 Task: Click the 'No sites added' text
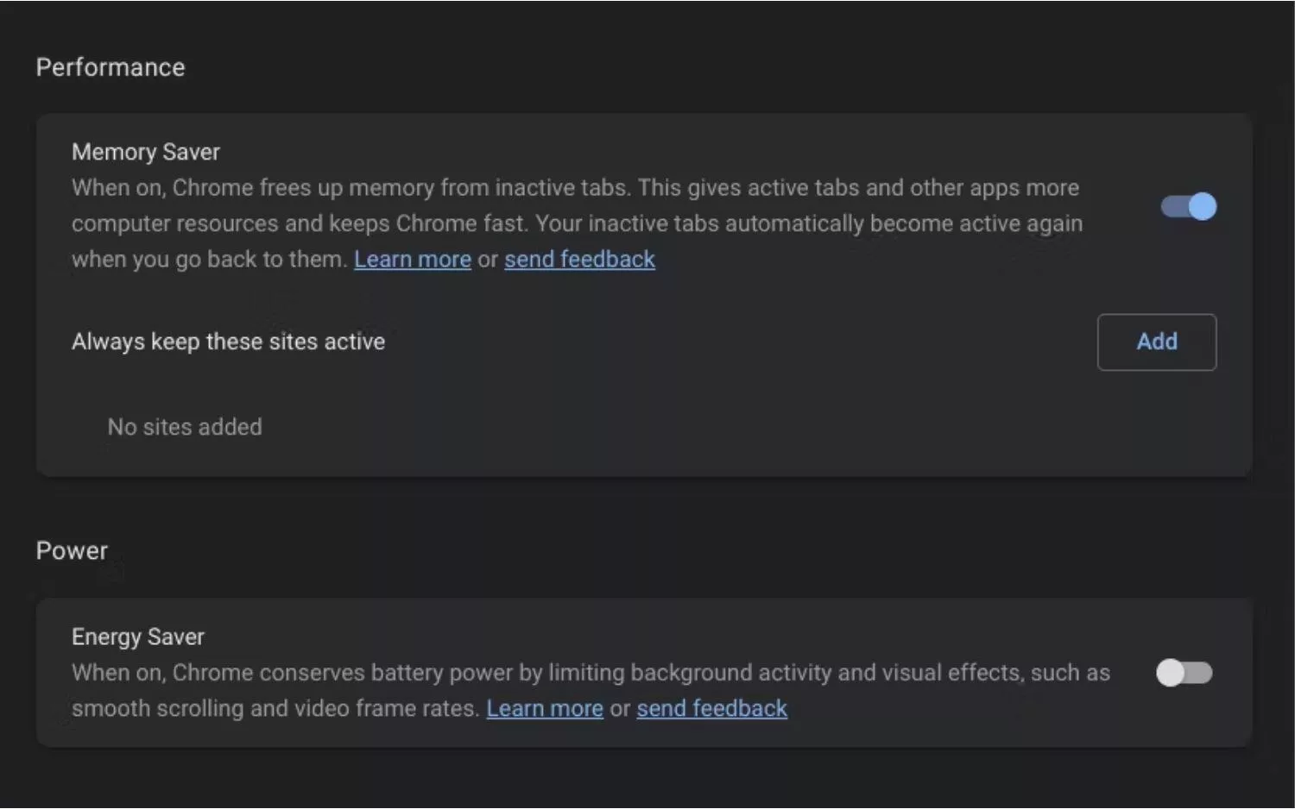[x=185, y=427]
